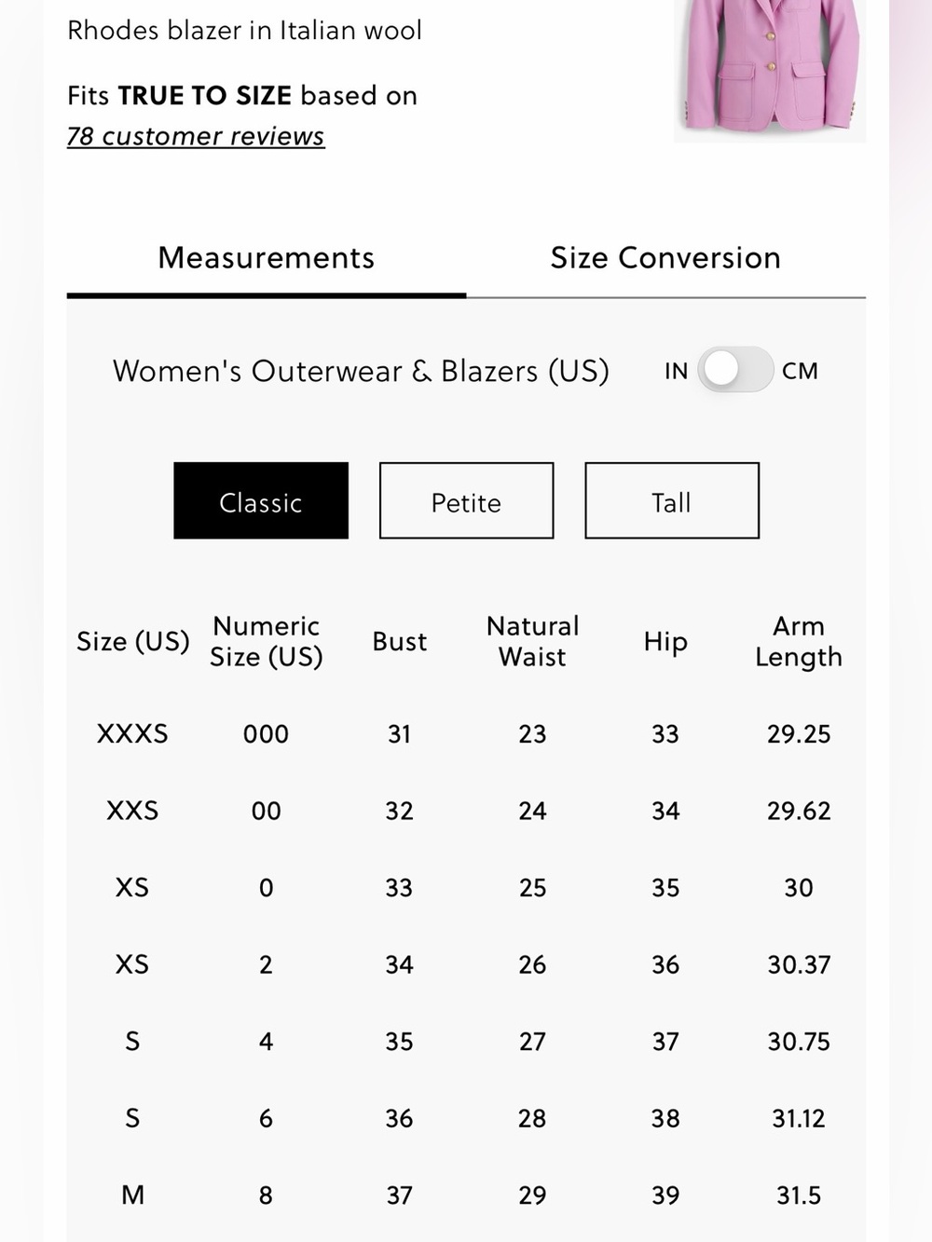The width and height of the screenshot is (932, 1242).
Task: Select the XXS size row label
Action: (x=132, y=811)
